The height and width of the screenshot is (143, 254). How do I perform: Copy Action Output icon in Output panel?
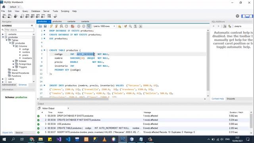coord(39,108)
